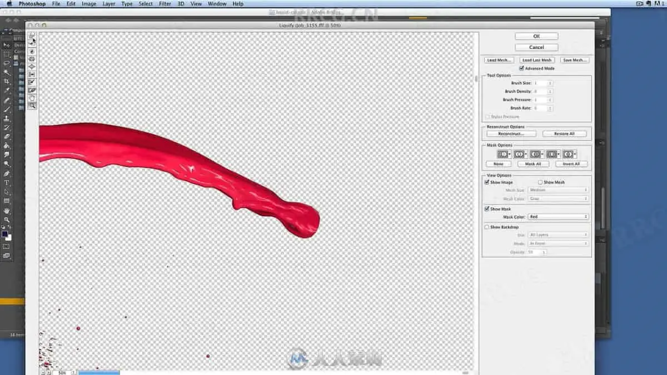Click the Load Last Mesh button

537,60
